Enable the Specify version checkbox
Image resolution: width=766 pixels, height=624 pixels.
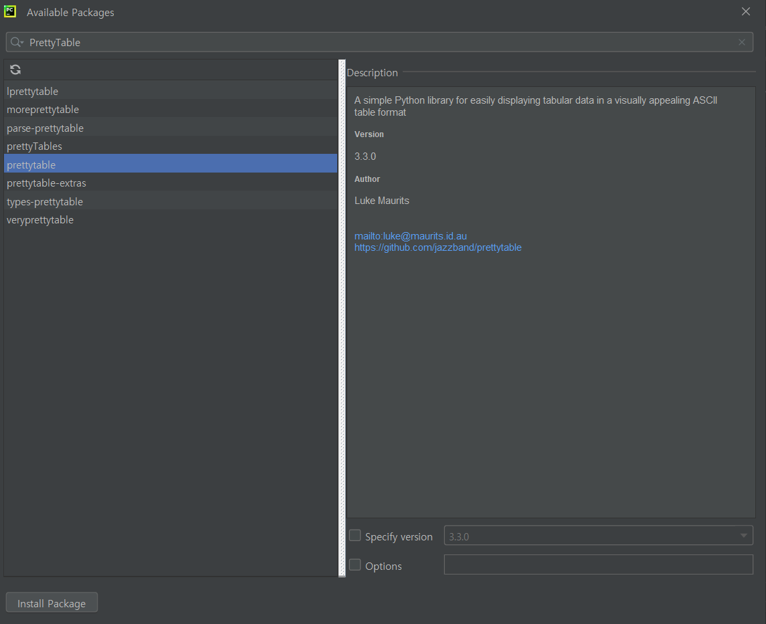[x=355, y=536]
